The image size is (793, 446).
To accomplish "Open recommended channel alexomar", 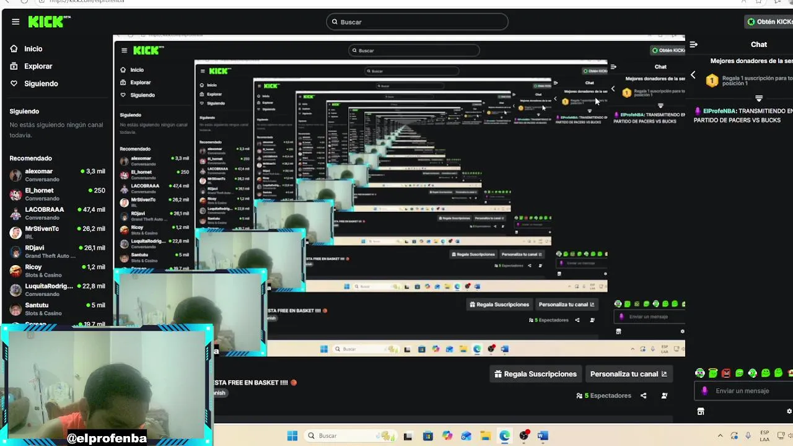I will click(x=57, y=175).
